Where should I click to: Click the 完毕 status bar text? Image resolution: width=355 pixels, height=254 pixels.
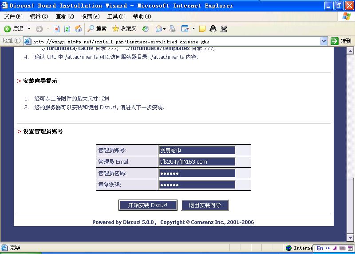point(15,248)
